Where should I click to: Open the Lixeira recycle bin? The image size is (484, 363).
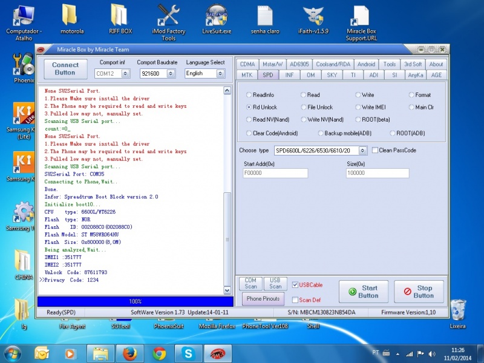pos(458,313)
